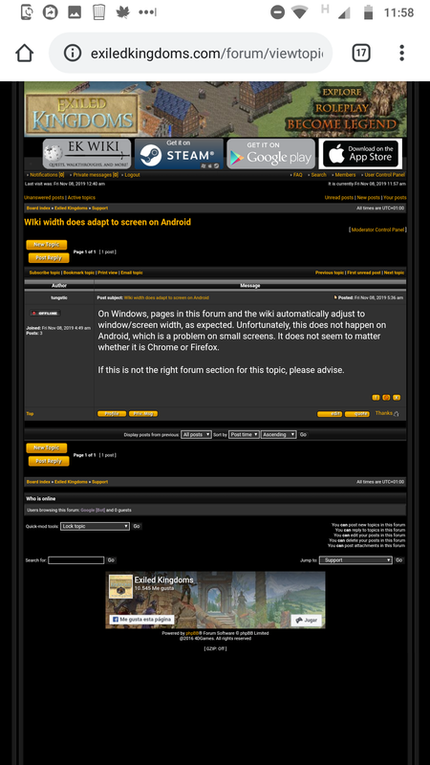Click the upper Post Reply button
The width and height of the screenshot is (430, 765).
click(x=49, y=258)
